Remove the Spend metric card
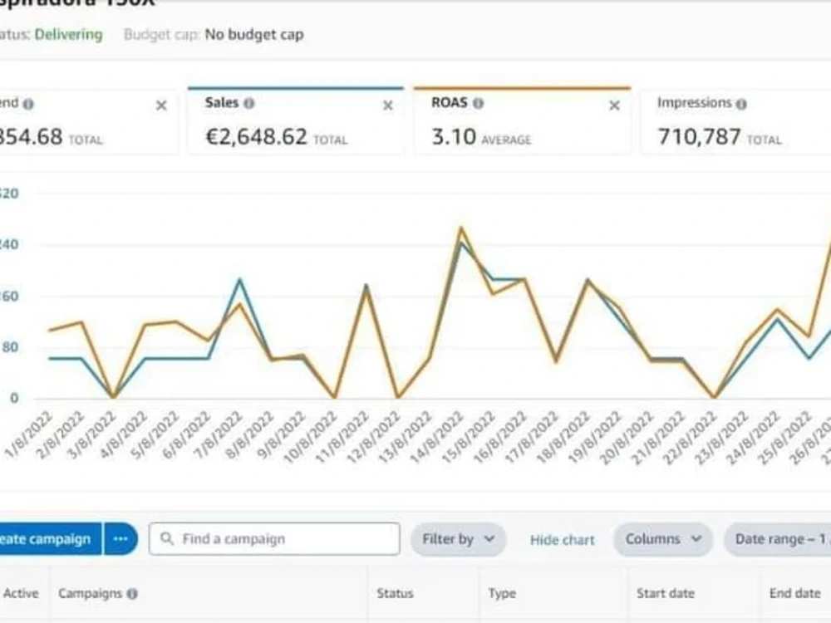 pyautogui.click(x=162, y=106)
